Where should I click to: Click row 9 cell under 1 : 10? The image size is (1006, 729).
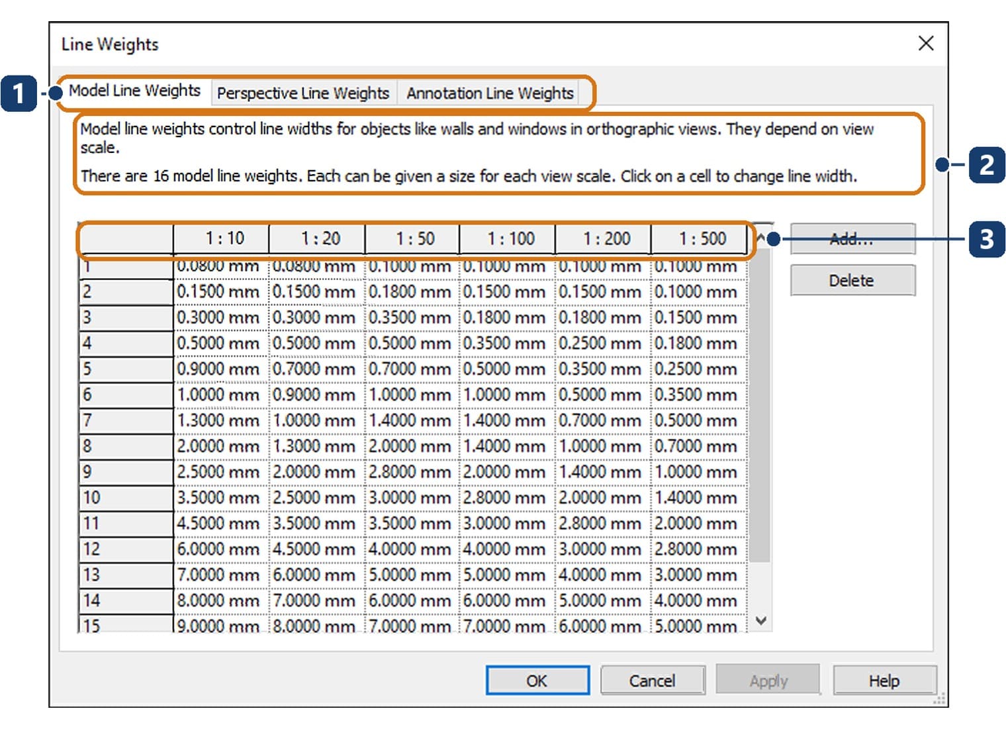point(221,472)
